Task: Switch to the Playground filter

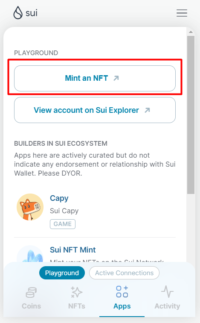Action: (x=62, y=273)
